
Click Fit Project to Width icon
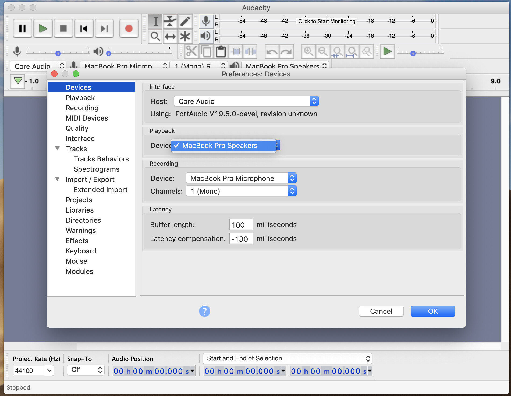[x=352, y=51]
